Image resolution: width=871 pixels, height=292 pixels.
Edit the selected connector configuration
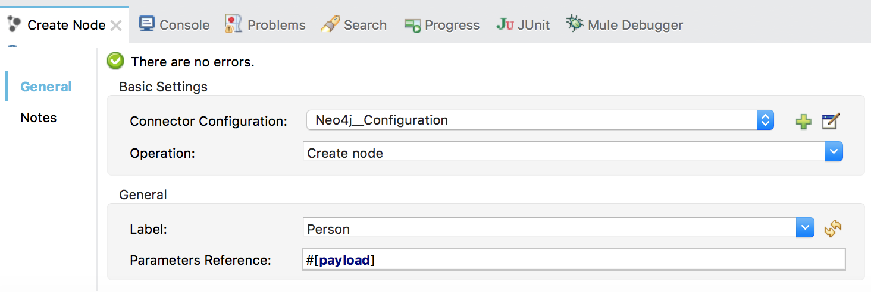coord(830,122)
